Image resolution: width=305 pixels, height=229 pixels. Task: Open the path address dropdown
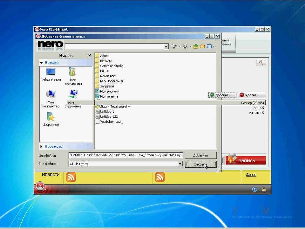pos(166,46)
